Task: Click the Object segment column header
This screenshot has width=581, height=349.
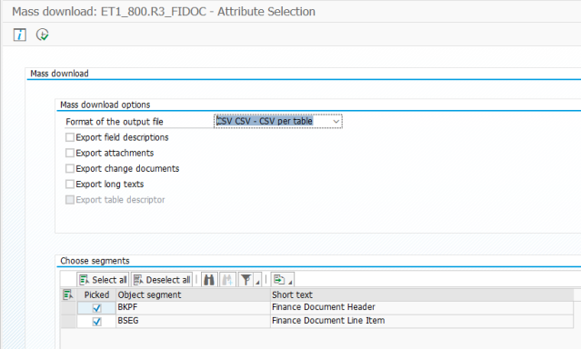Action: point(193,294)
